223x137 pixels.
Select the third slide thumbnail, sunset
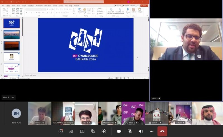11,46
